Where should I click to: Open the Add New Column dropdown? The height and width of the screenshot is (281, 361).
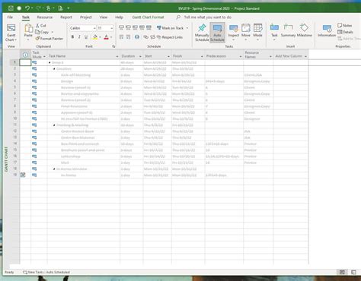(x=305, y=56)
